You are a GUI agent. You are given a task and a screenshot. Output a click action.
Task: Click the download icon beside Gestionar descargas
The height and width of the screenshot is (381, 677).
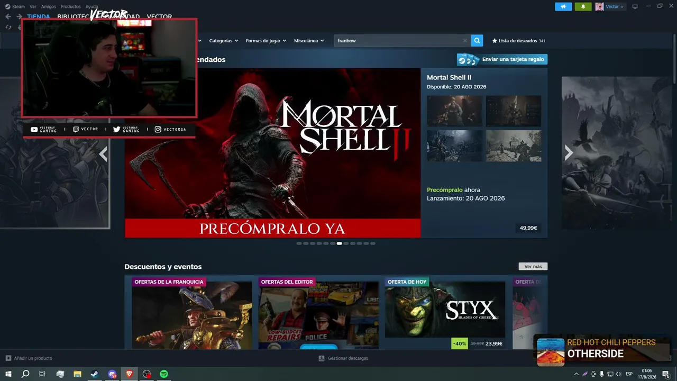coord(321,358)
